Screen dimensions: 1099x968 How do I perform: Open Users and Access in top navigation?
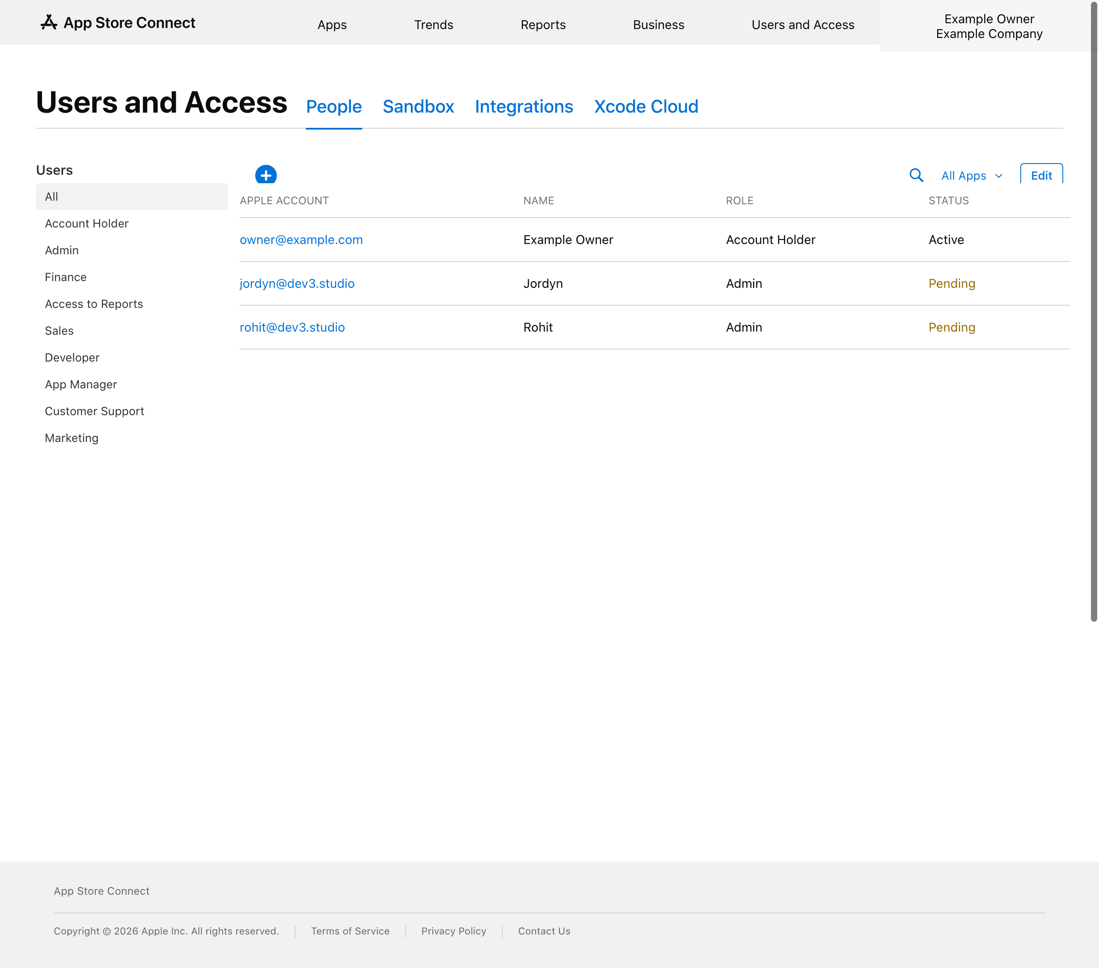tap(803, 25)
